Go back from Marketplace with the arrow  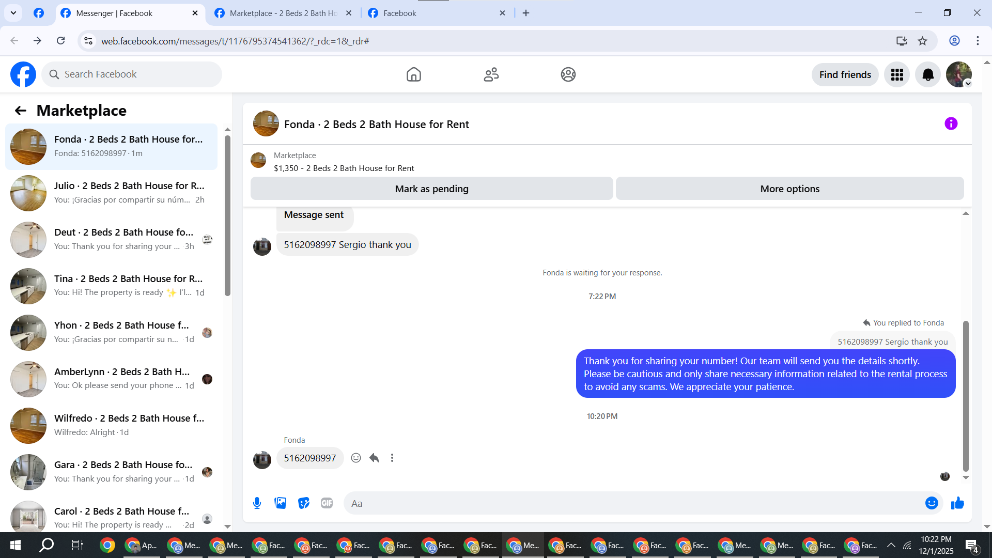[x=21, y=111]
